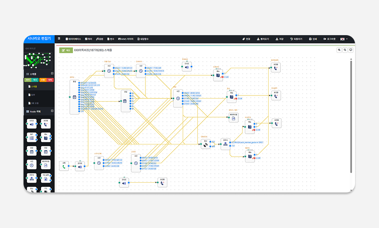Toggle the hamburger sidebar menu icon
379x228 pixels.
[x=59, y=39]
